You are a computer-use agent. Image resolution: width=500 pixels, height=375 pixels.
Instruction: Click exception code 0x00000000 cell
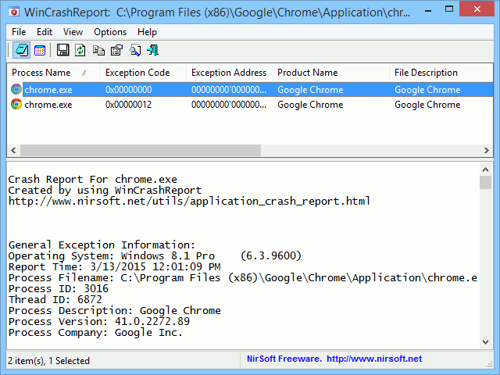128,90
